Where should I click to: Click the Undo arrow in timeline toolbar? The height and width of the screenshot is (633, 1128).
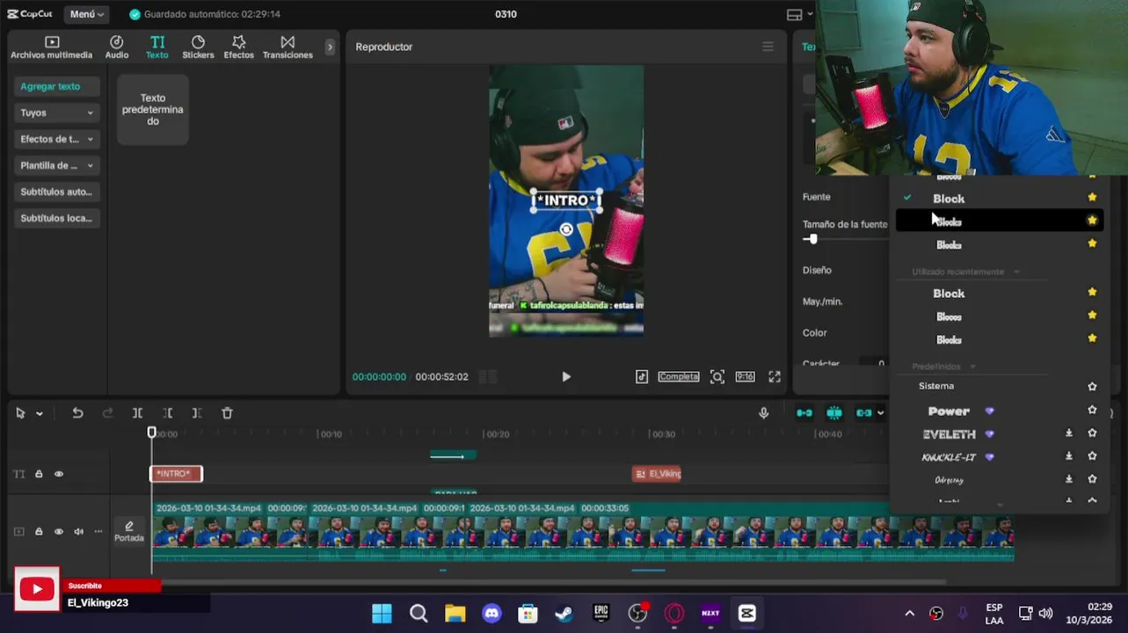coord(77,413)
